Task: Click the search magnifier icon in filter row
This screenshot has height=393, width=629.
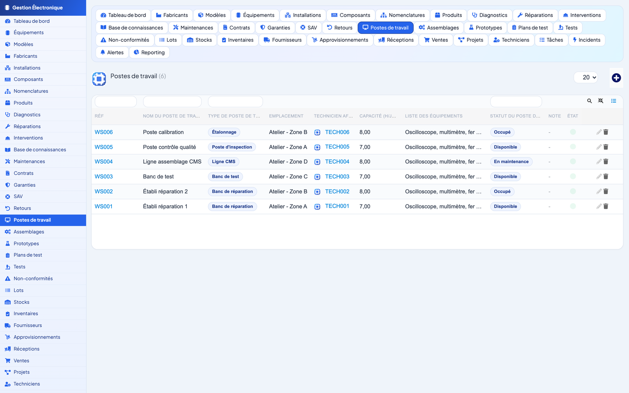Action: (589, 101)
